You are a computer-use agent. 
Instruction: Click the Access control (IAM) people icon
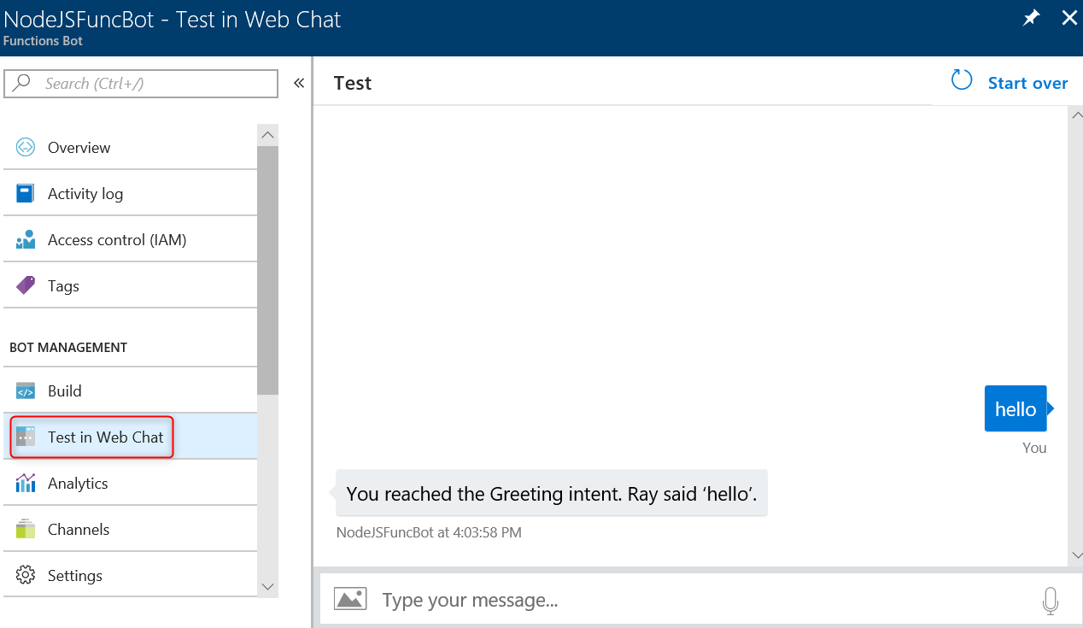(26, 240)
